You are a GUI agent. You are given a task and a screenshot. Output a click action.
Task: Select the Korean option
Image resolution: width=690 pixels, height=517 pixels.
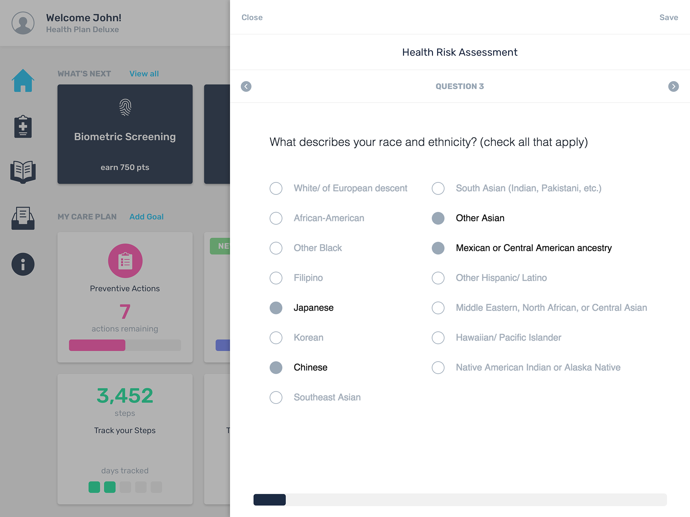[x=296, y=337]
